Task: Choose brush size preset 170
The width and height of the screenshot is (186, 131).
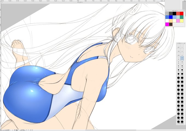Action: click(x=178, y=98)
